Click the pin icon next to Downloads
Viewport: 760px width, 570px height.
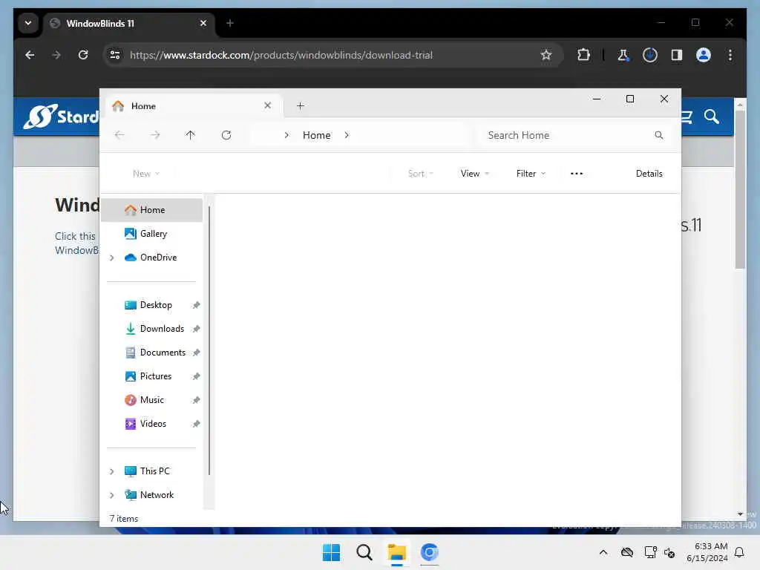coord(196,329)
